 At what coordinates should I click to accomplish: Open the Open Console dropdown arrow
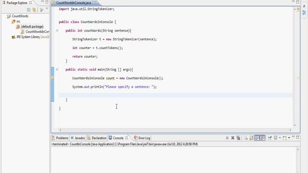(289, 138)
